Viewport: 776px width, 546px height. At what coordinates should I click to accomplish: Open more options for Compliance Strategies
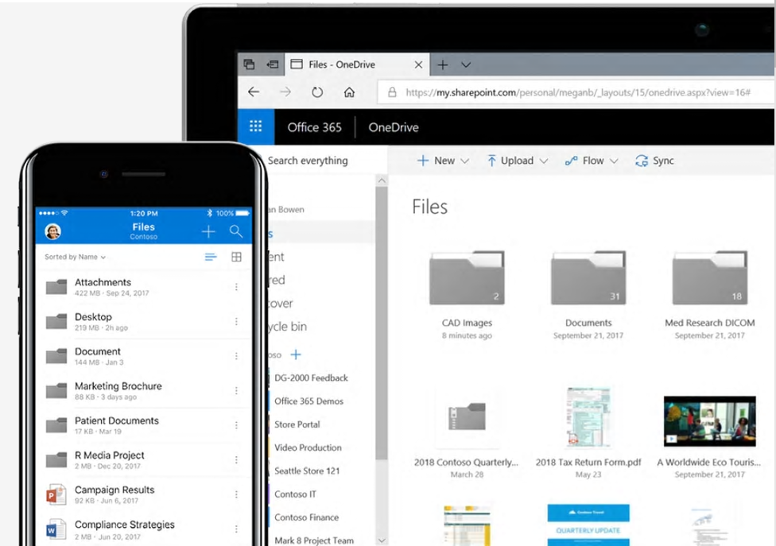click(x=237, y=529)
